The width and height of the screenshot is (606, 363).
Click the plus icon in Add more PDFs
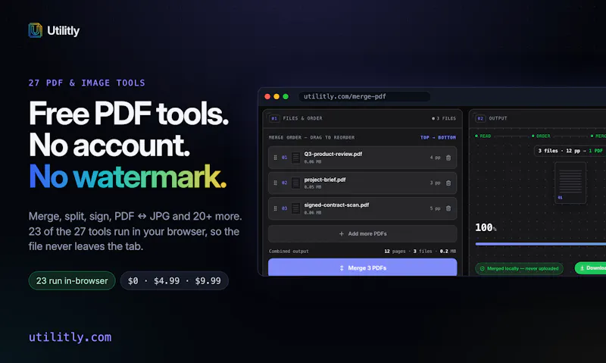tap(342, 233)
